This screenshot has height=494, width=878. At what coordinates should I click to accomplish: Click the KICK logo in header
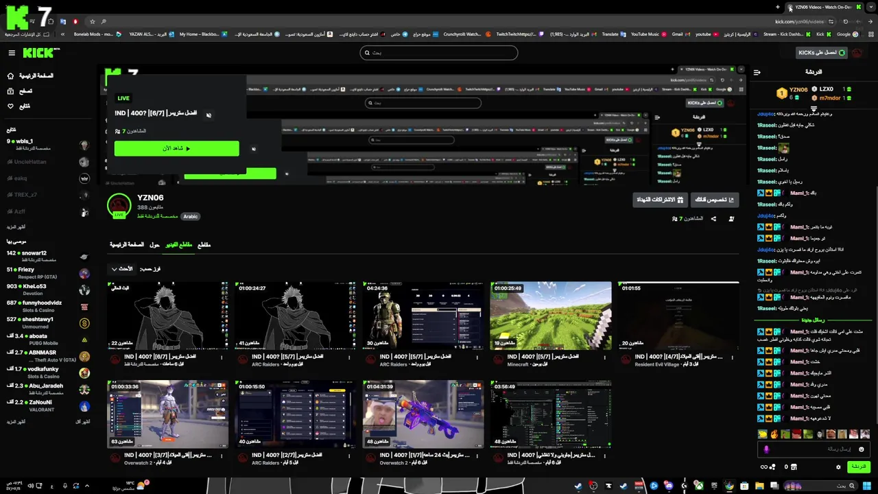click(x=40, y=53)
